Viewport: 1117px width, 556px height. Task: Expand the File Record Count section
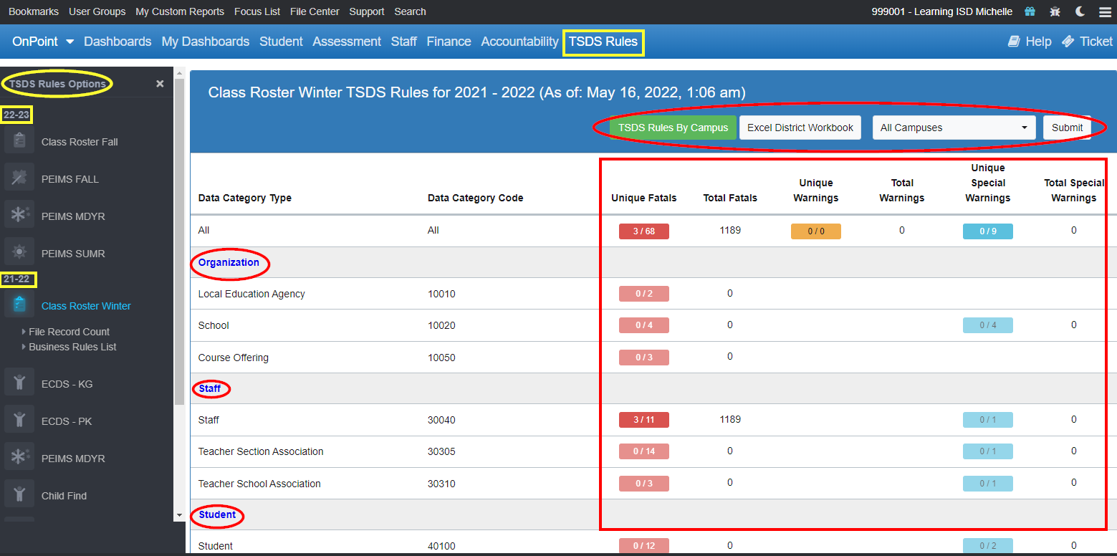coord(69,331)
